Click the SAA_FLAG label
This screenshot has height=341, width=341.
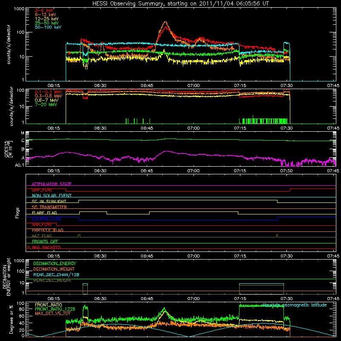point(42,225)
